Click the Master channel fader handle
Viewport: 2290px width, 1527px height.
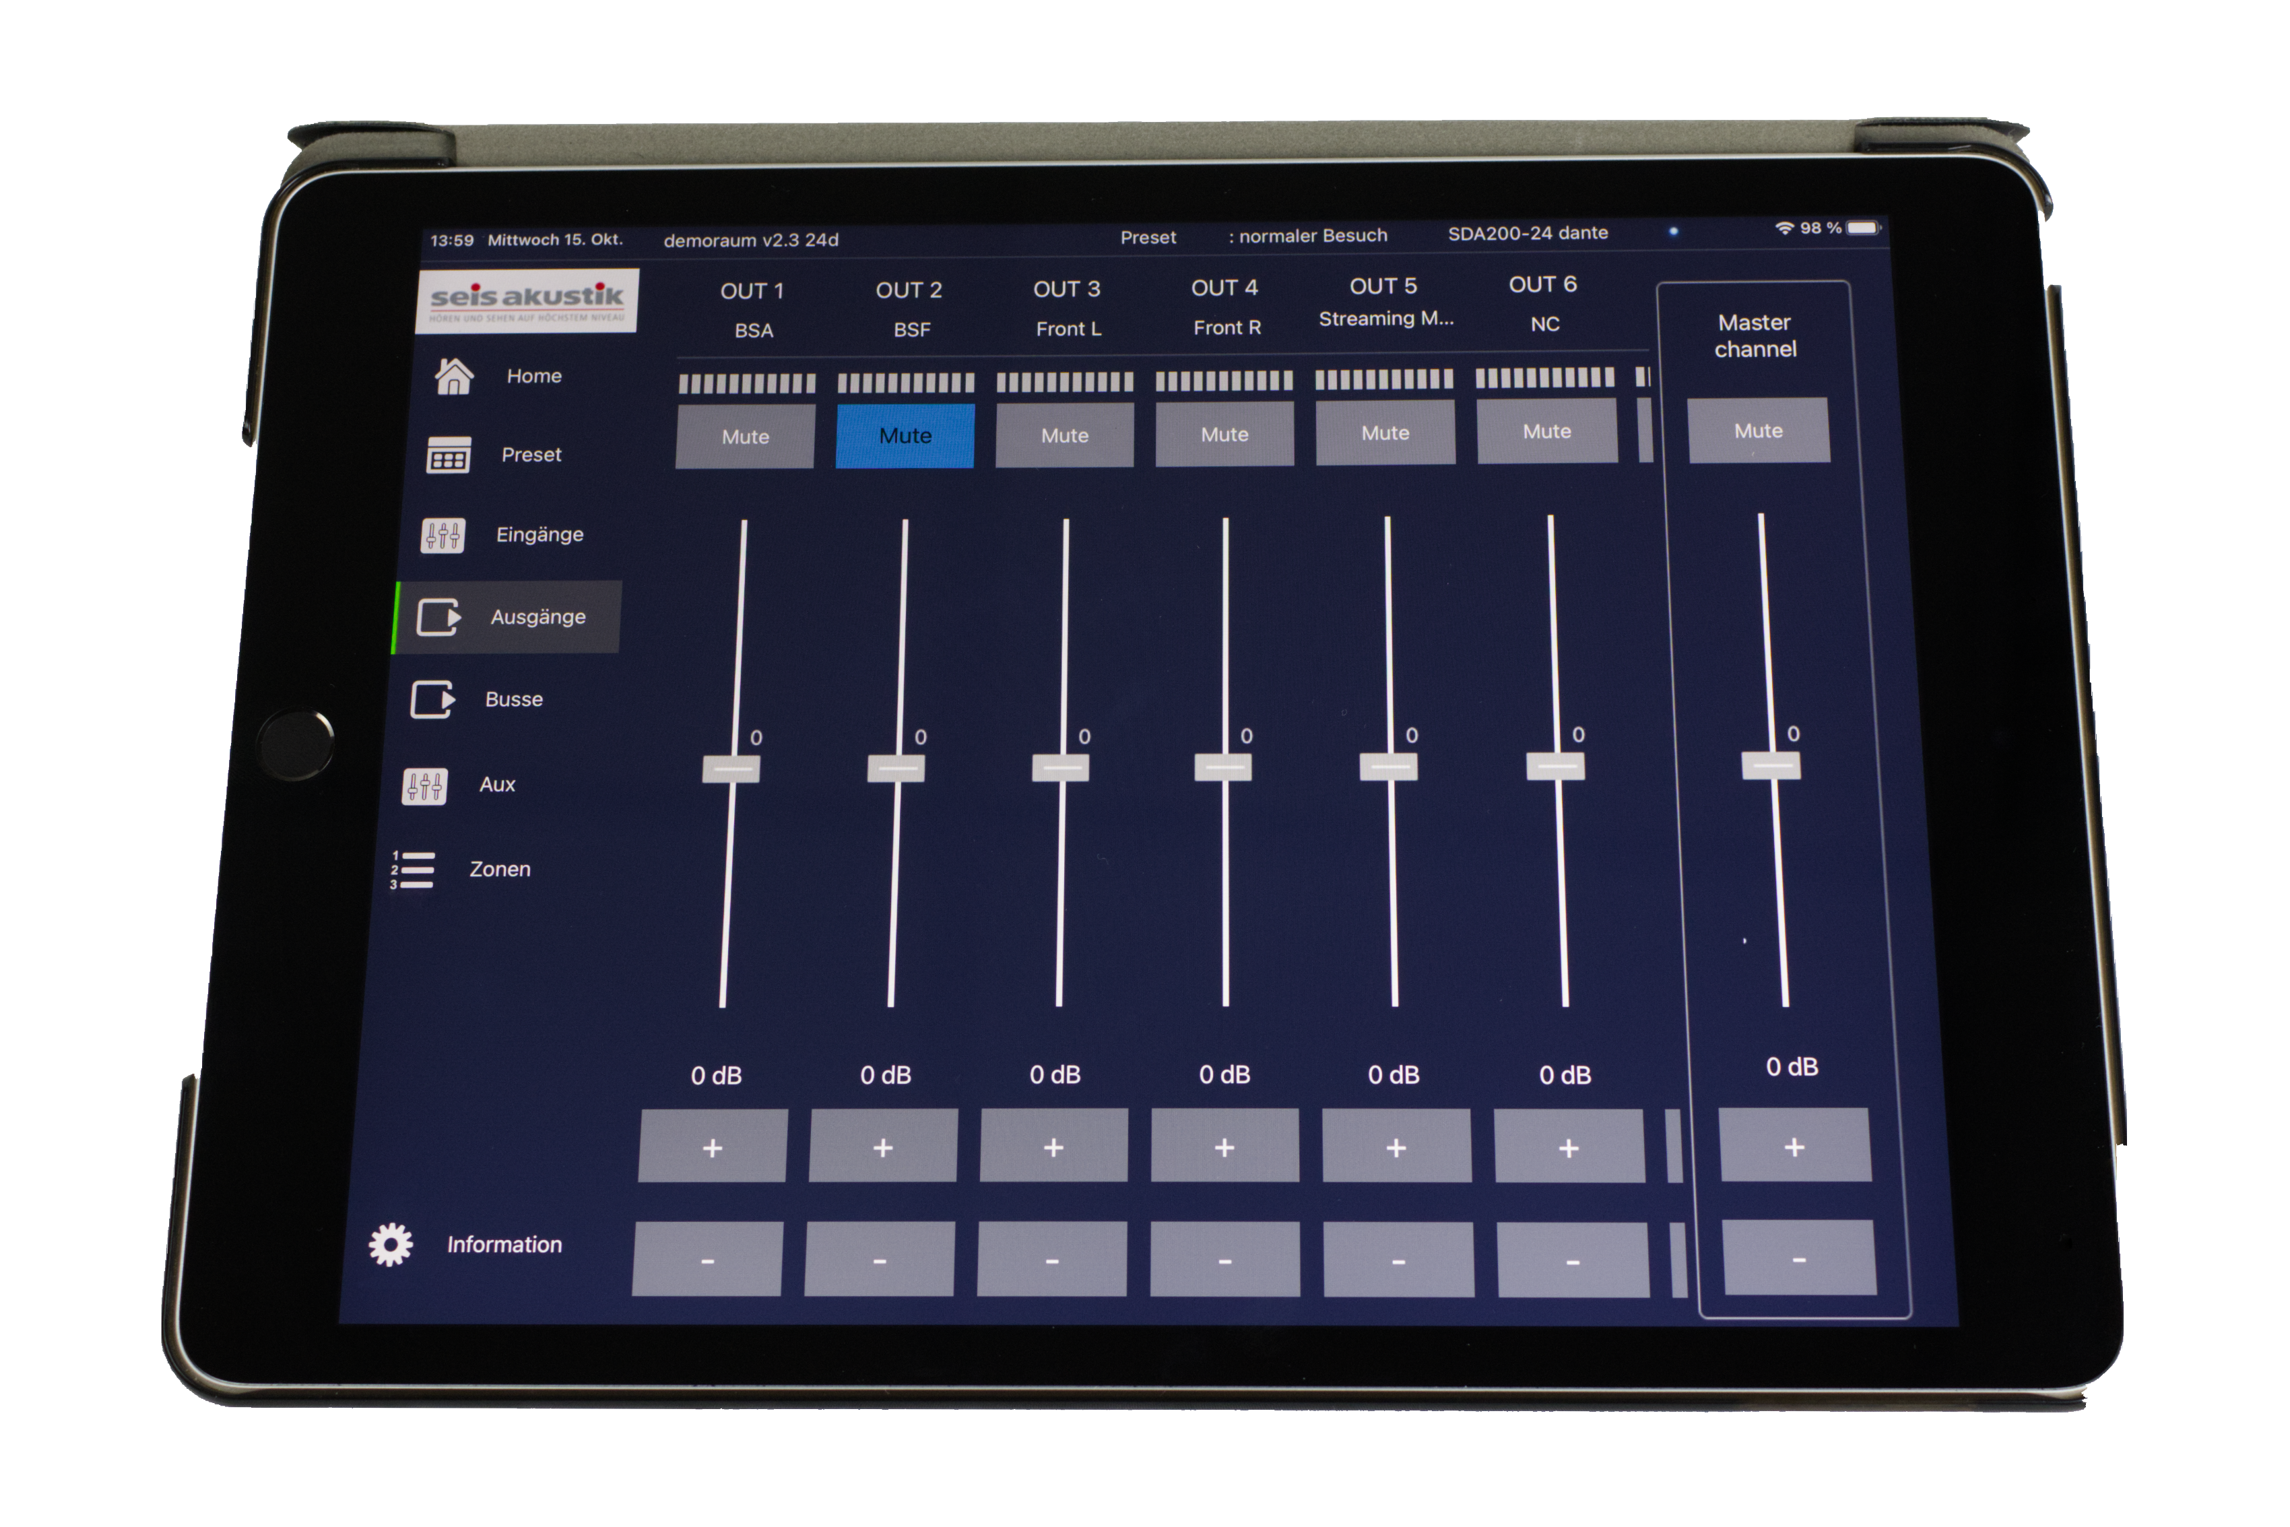coord(1770,765)
